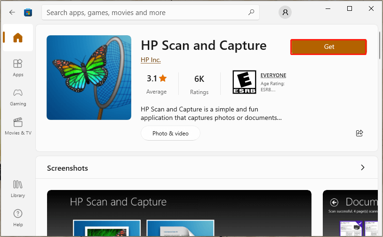Image resolution: width=383 pixels, height=237 pixels.
Task: Open the EVERYONE age rating link
Action: tap(273, 75)
